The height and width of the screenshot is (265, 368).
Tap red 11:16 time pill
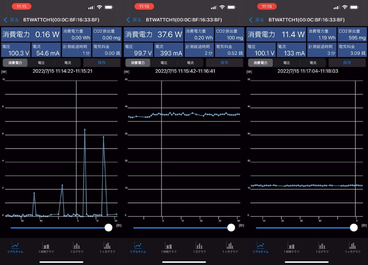pyautogui.click(x=144, y=6)
